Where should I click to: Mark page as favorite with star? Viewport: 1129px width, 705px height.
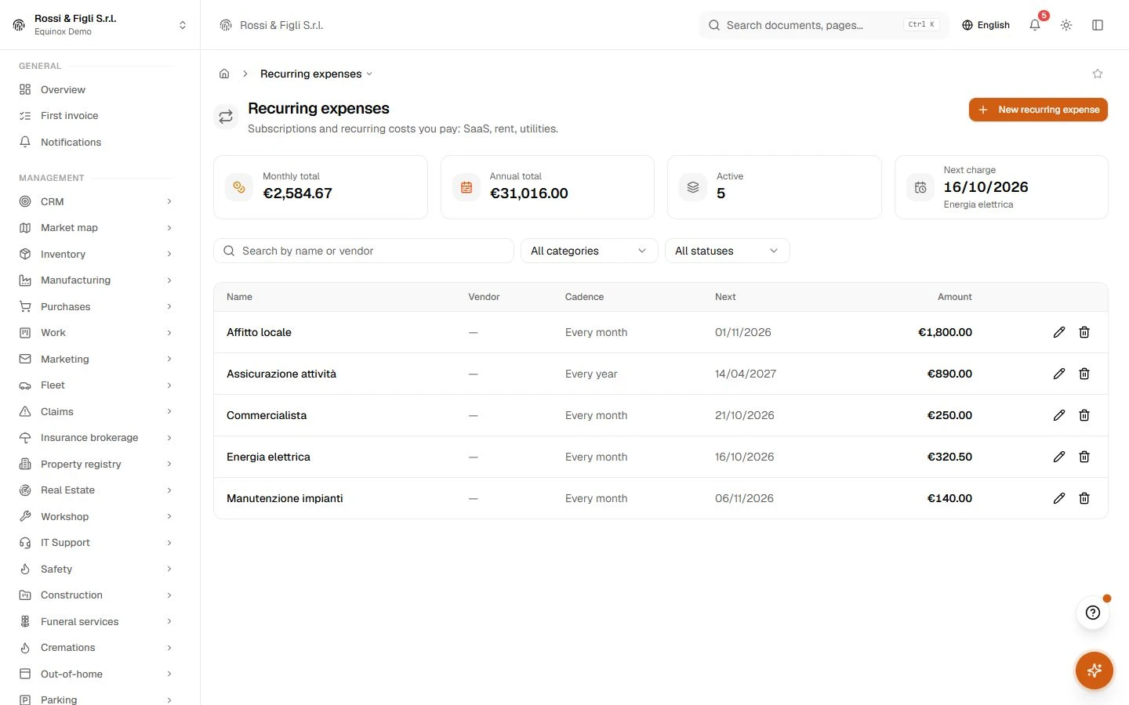(1098, 74)
